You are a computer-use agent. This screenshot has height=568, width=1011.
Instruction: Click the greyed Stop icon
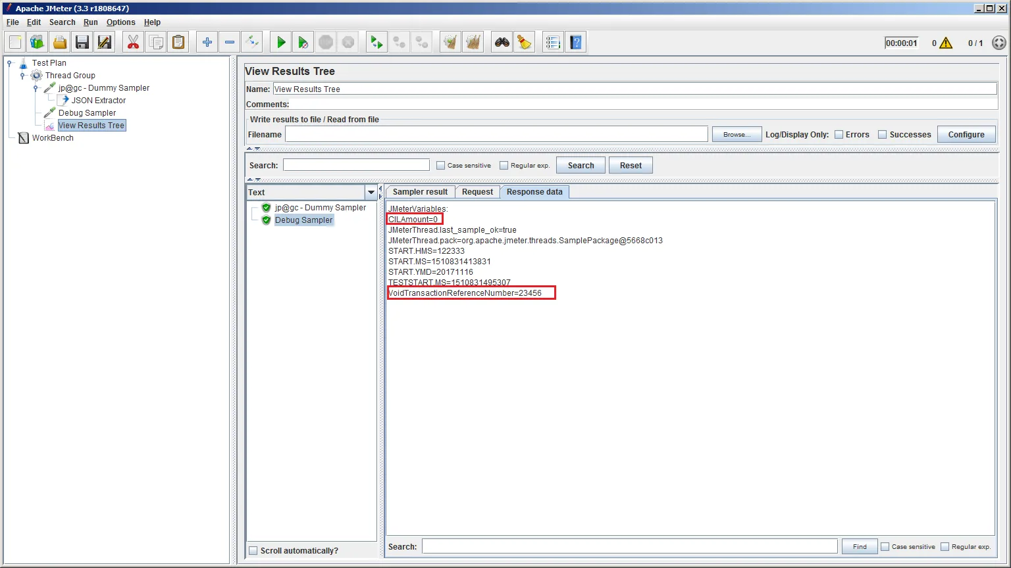[x=326, y=43]
